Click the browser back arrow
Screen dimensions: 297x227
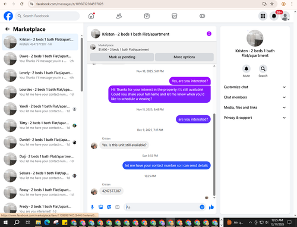pyautogui.click(x=5, y=4)
